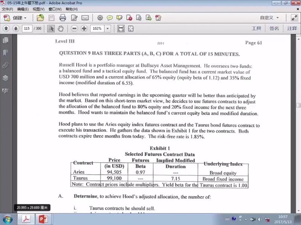Click the extract pages document icon
Screen dimensions: 301x225
tap(148, 18)
